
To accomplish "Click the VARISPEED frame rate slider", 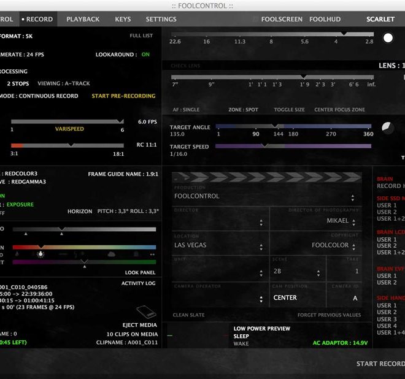I will 67,121.
